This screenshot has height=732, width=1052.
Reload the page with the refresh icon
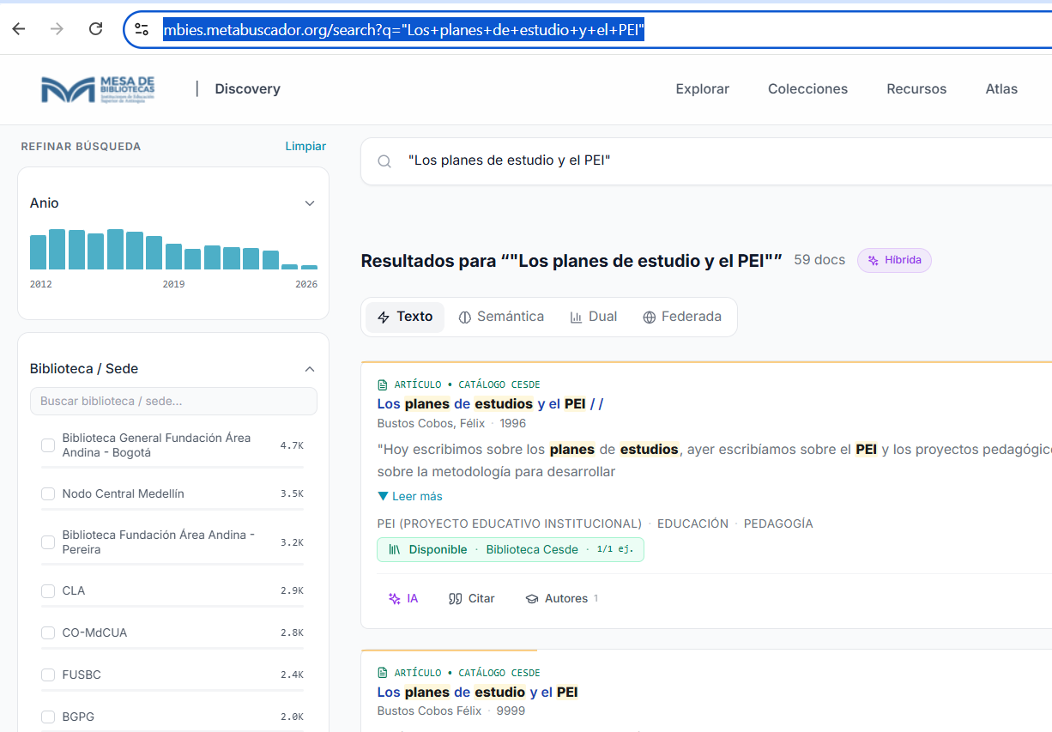click(96, 29)
